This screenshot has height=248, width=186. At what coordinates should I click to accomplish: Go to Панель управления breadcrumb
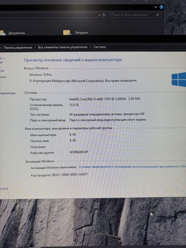click(18, 47)
